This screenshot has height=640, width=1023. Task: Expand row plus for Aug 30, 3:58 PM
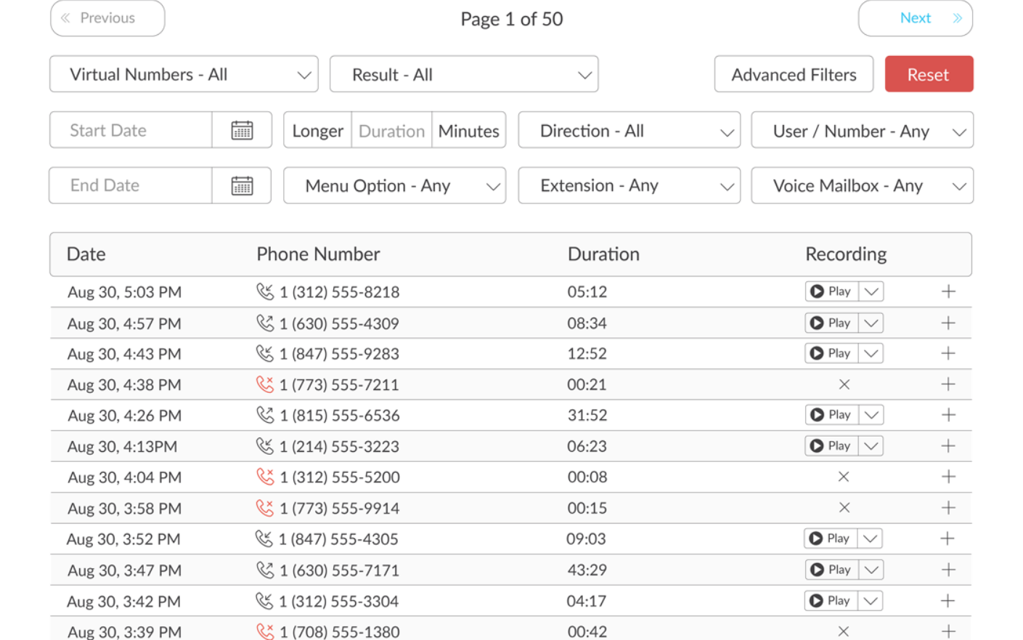pyautogui.click(x=948, y=508)
